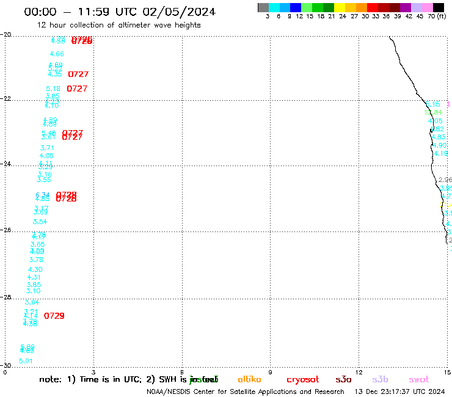Click the note 'Time is in UTC'

tap(110, 379)
